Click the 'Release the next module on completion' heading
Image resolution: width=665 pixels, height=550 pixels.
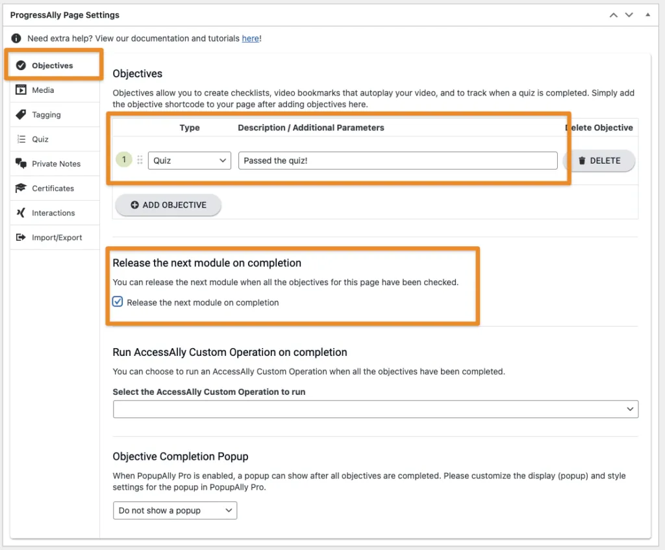click(x=207, y=263)
